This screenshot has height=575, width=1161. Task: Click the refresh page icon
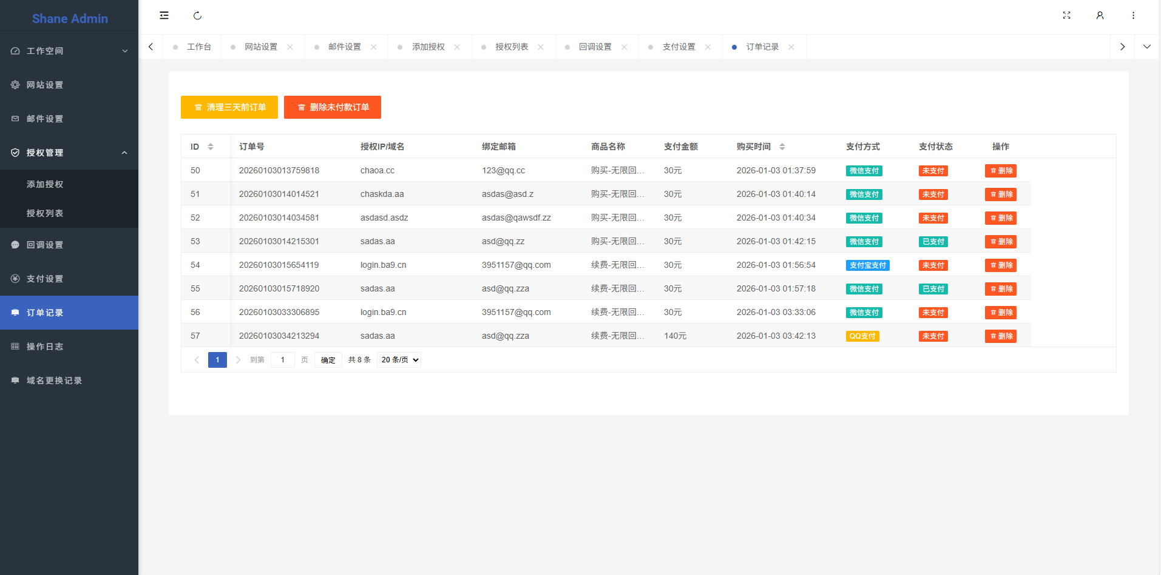pos(197,16)
